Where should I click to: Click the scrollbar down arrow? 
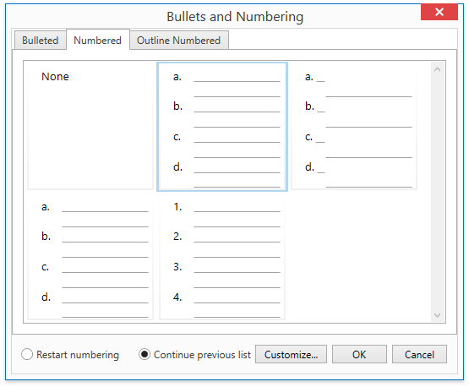(x=437, y=315)
